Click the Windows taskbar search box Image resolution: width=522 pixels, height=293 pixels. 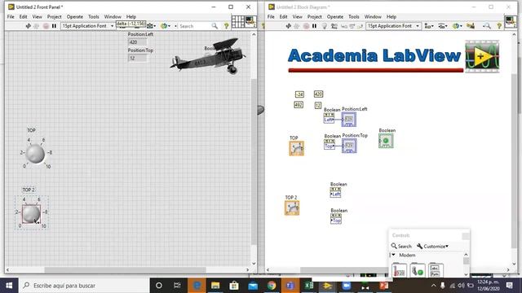[83, 286]
